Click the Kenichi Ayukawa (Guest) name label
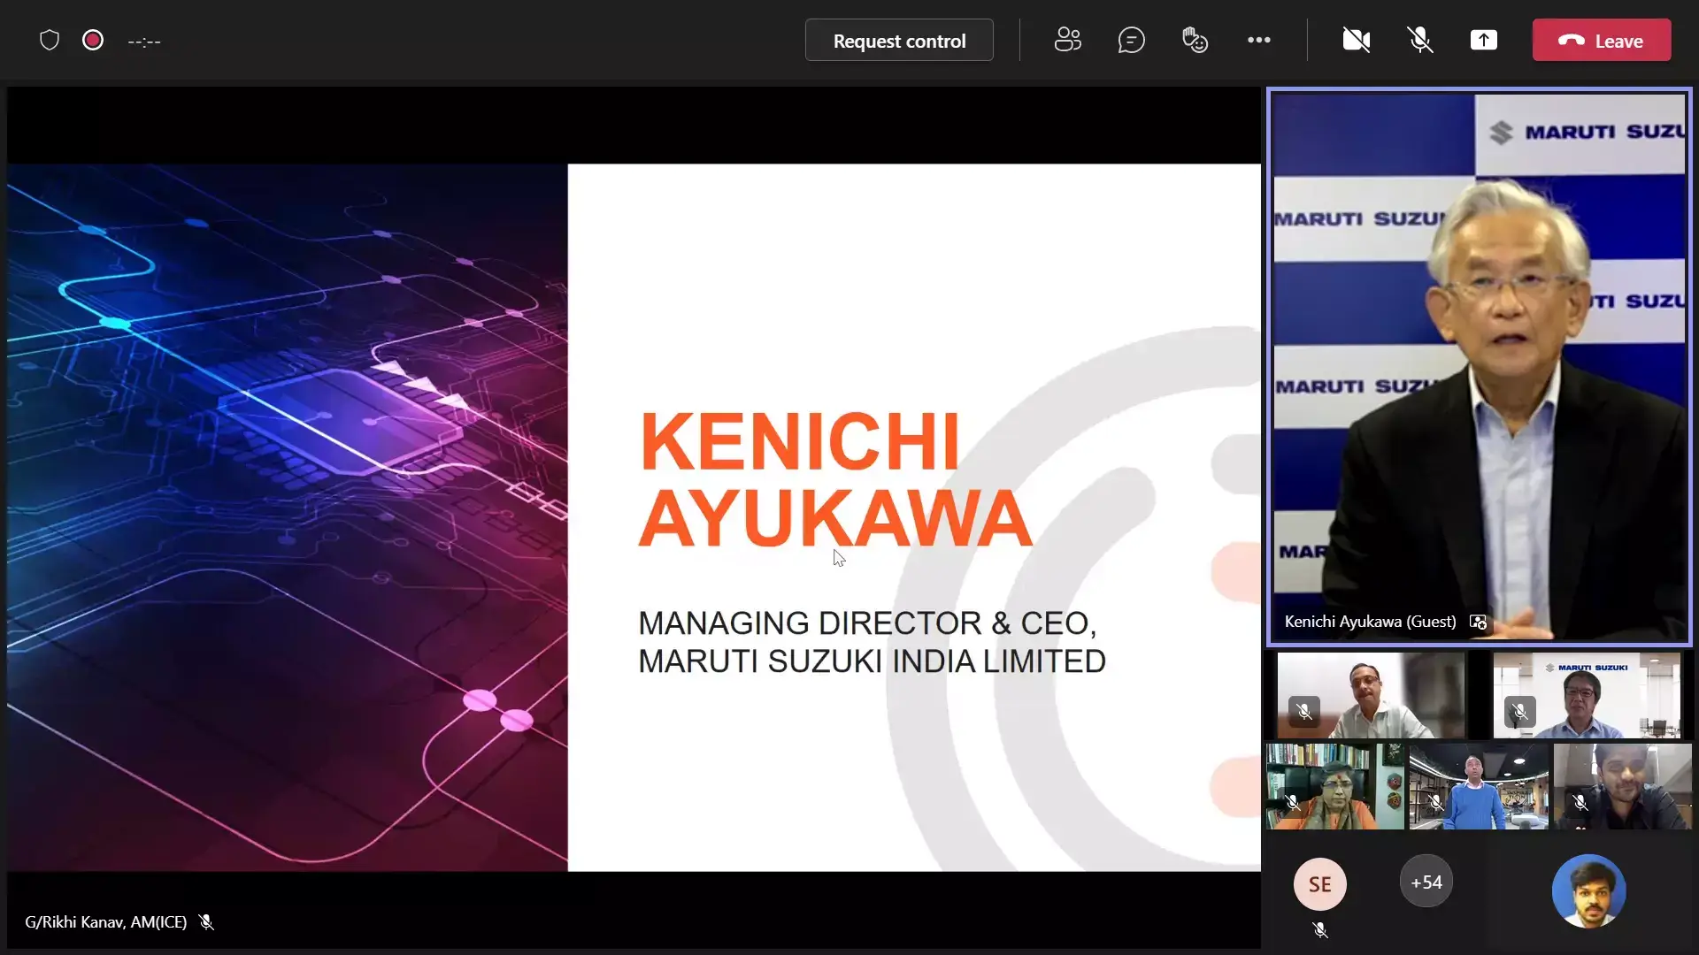This screenshot has width=1699, height=955. tap(1370, 622)
